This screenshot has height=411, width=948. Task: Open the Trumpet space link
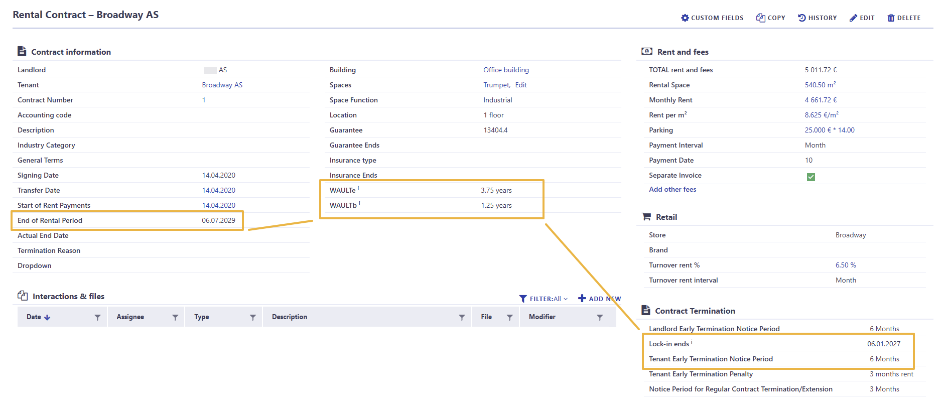(497, 85)
